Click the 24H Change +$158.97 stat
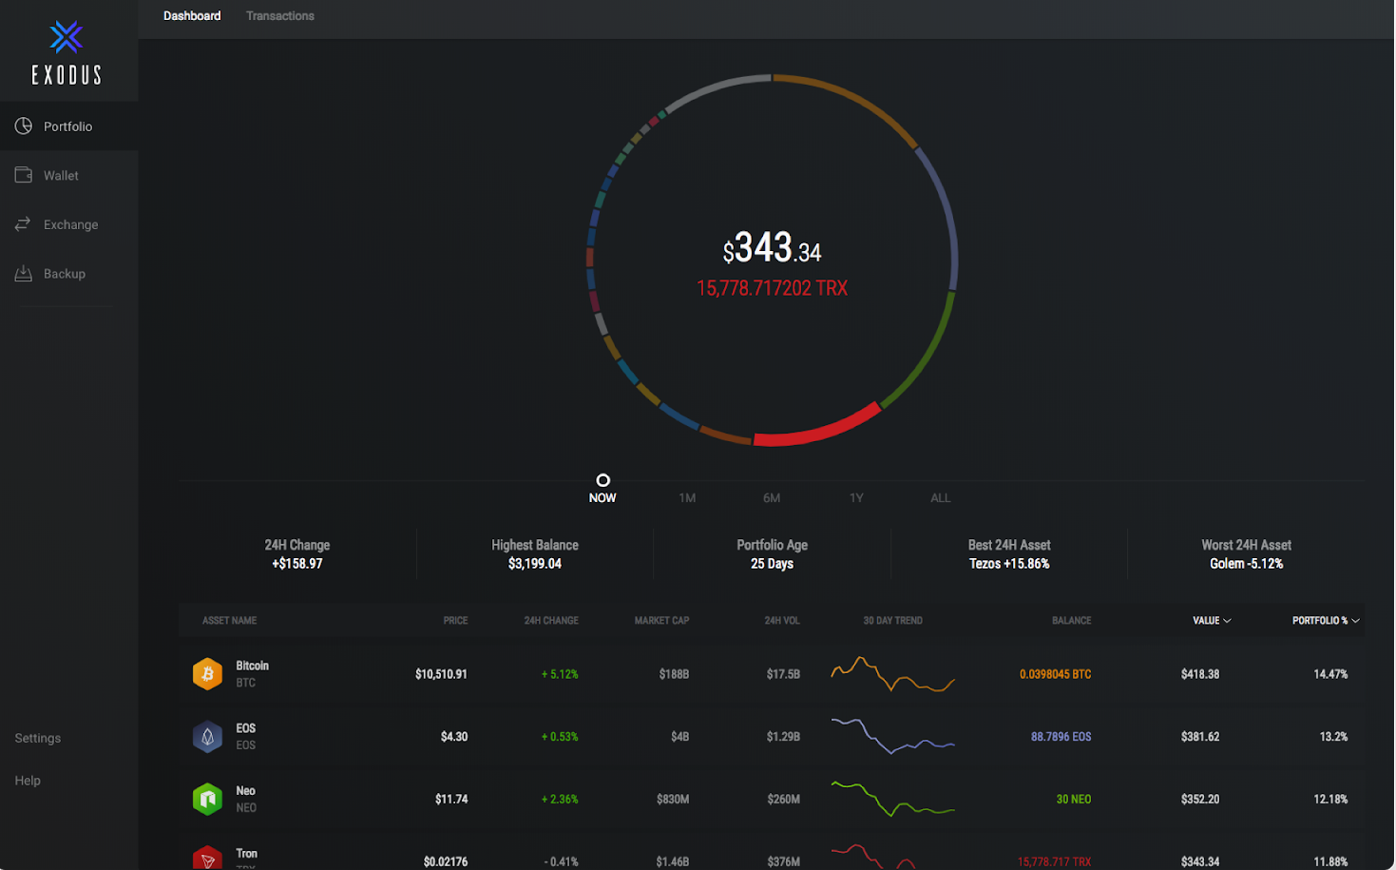Viewport: 1396px width, 870px height. (297, 554)
